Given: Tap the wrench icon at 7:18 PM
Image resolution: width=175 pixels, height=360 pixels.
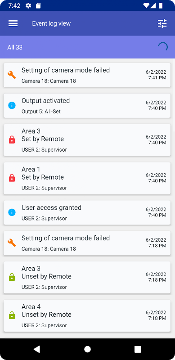Looking at the screenshot, I should [12, 243].
